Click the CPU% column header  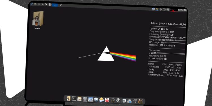click(x=170, y=65)
